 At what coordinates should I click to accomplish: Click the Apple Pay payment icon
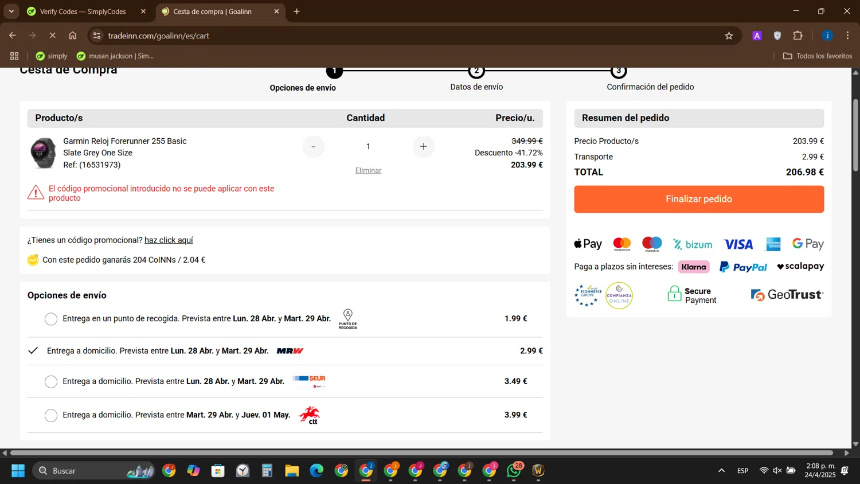588,244
